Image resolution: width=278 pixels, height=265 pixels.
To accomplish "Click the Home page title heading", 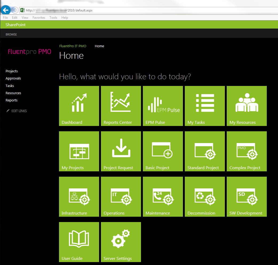I will [x=71, y=56].
